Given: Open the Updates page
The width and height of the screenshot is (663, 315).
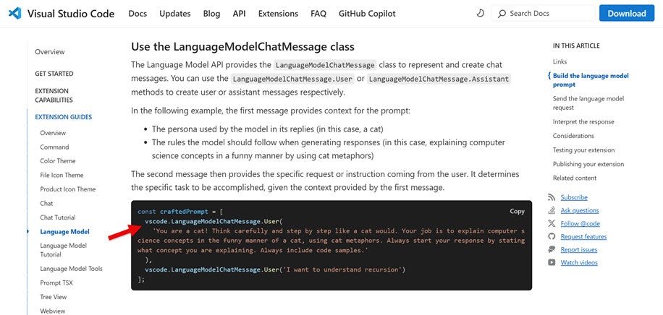Looking at the screenshot, I should (174, 14).
